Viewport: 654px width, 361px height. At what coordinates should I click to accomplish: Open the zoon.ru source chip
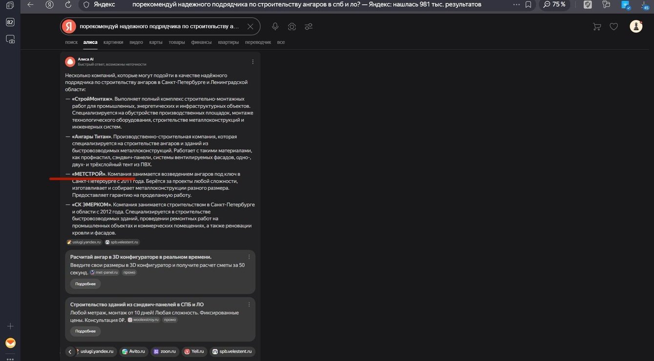164,351
